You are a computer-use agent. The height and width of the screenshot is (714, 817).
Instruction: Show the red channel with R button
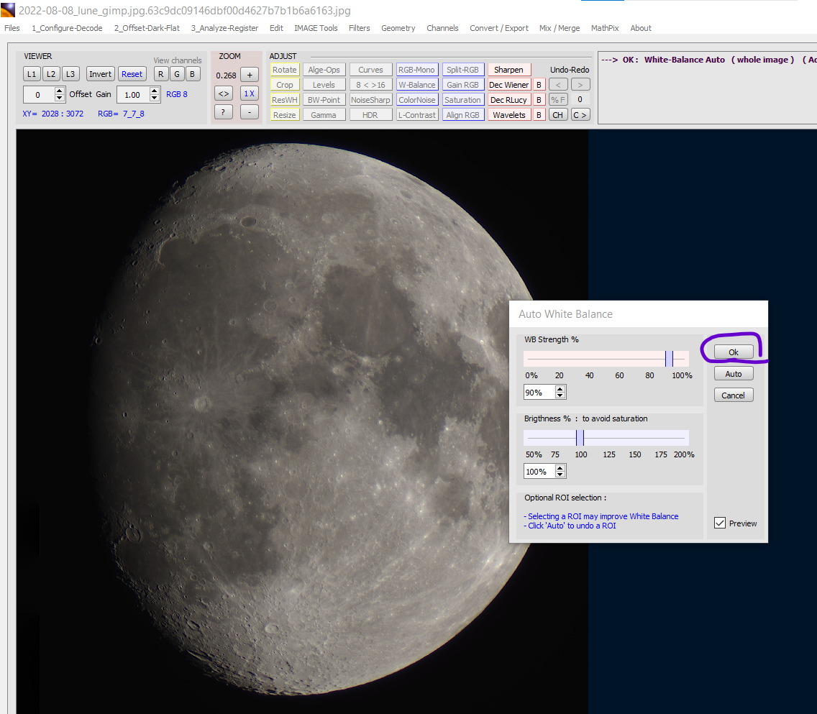point(161,74)
